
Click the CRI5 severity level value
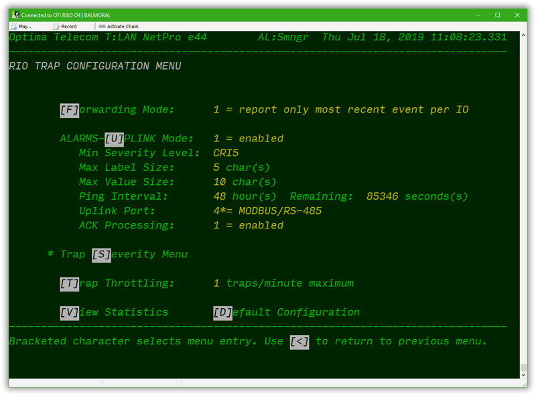click(226, 153)
